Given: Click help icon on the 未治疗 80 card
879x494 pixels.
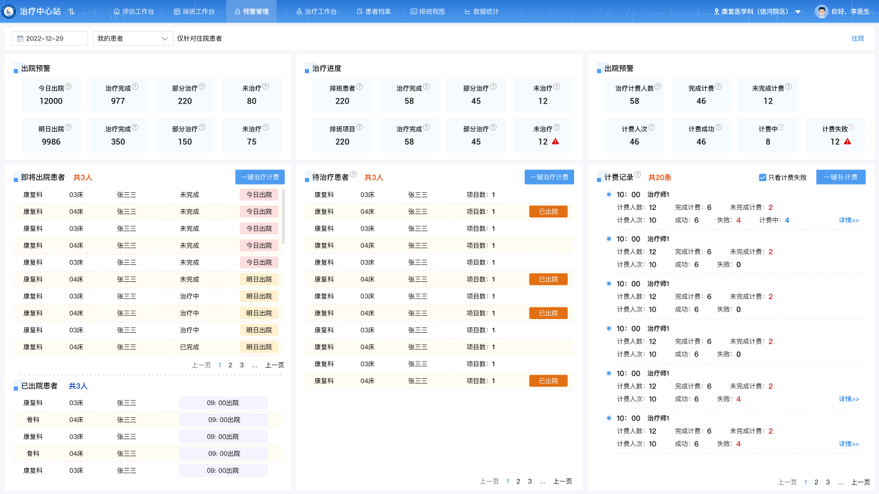Looking at the screenshot, I should pos(266,87).
